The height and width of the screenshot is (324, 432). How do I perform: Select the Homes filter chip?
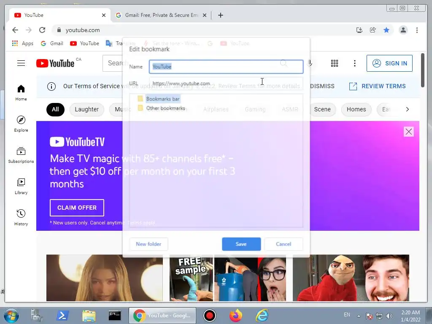click(x=356, y=109)
